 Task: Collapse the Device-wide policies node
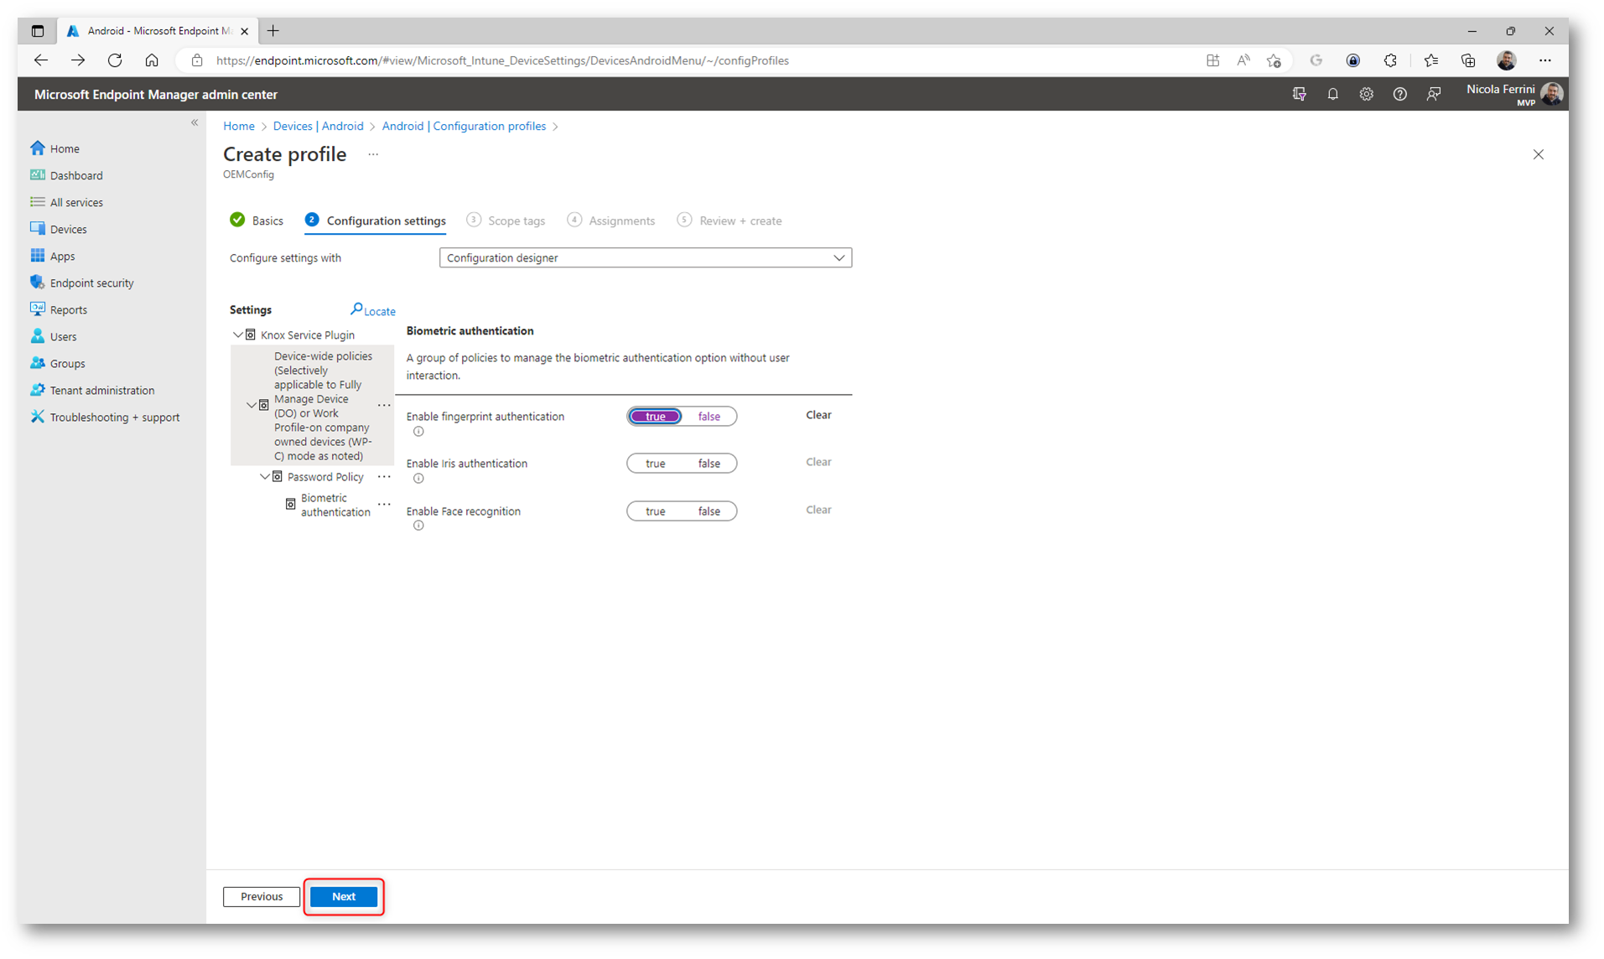click(251, 405)
